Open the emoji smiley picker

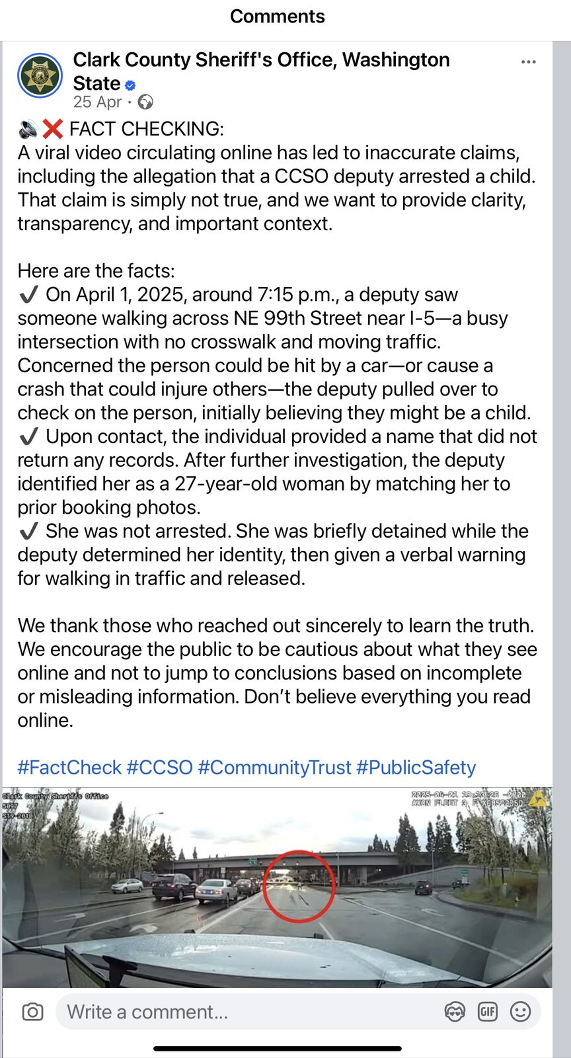coord(521,1012)
